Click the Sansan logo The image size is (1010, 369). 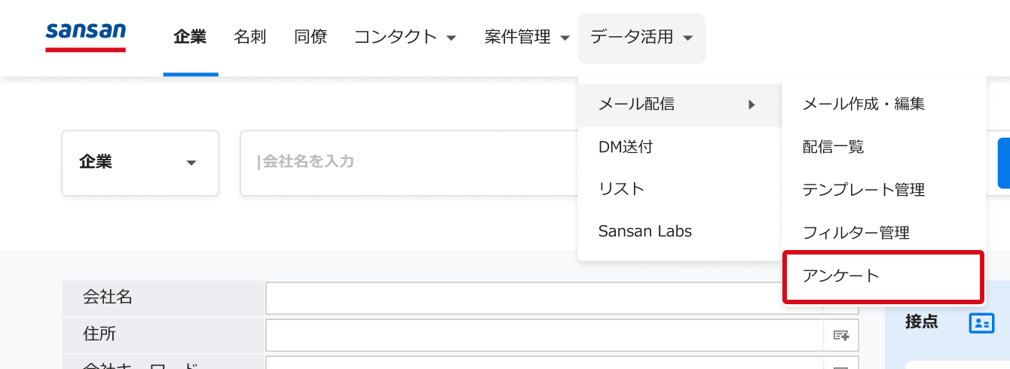85,37
